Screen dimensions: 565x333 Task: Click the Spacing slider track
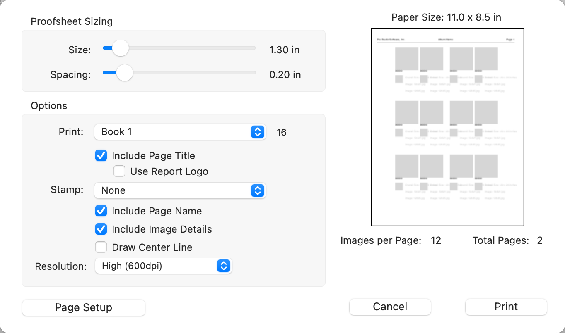[x=191, y=73]
